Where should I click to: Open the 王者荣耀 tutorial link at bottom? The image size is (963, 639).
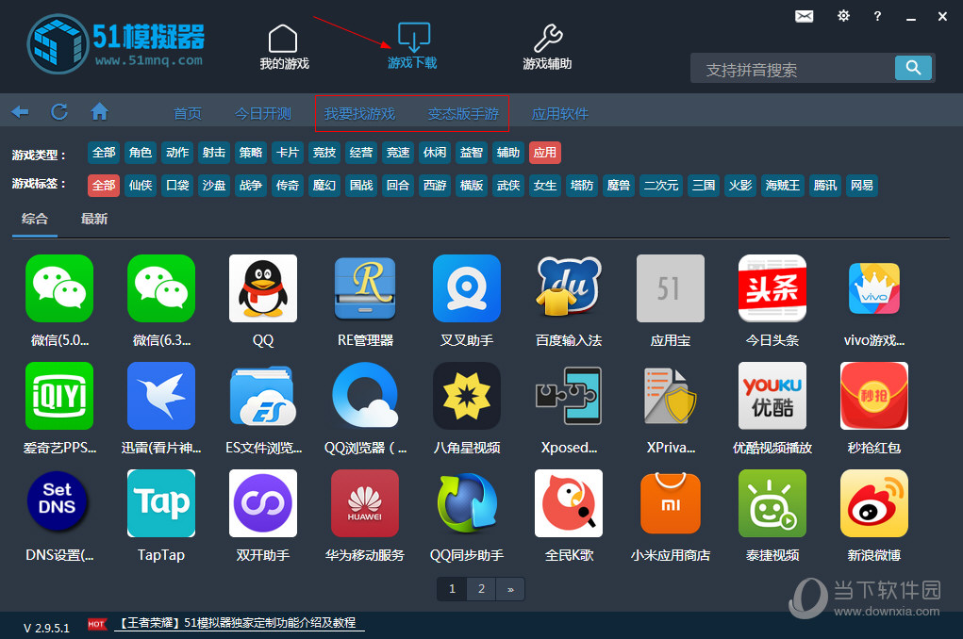coord(239,623)
